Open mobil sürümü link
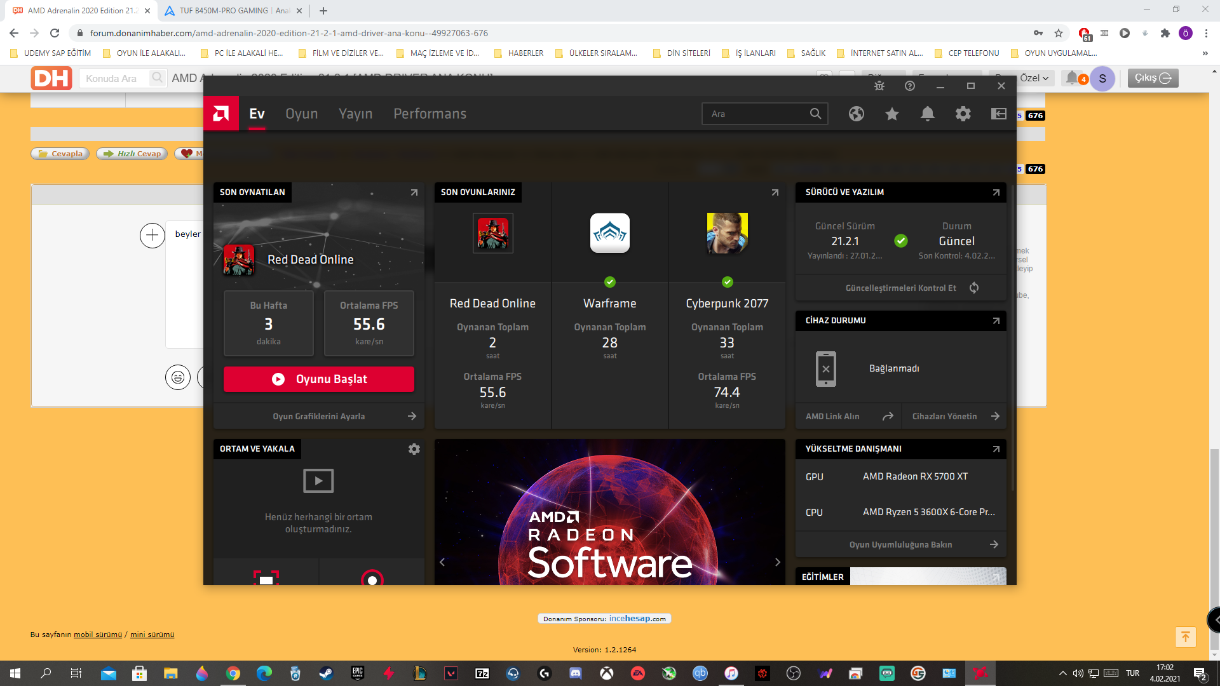Image resolution: width=1220 pixels, height=686 pixels. coord(98,635)
